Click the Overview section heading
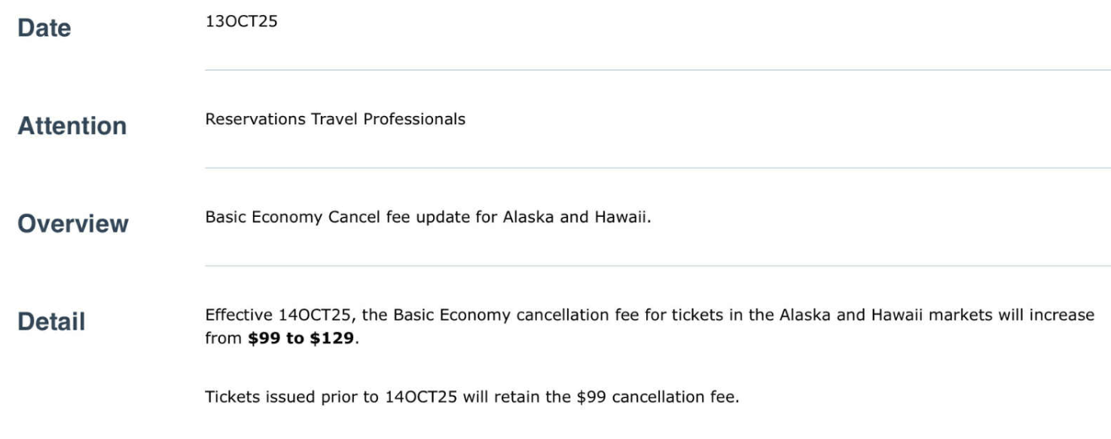This screenshot has height=439, width=1111. click(x=73, y=224)
